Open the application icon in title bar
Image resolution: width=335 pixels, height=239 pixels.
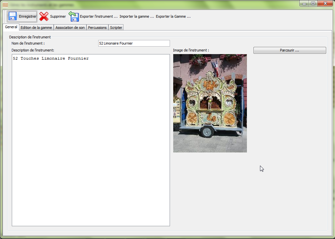[5, 5]
